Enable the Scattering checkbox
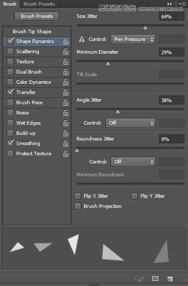The image size is (188, 286). [10, 52]
